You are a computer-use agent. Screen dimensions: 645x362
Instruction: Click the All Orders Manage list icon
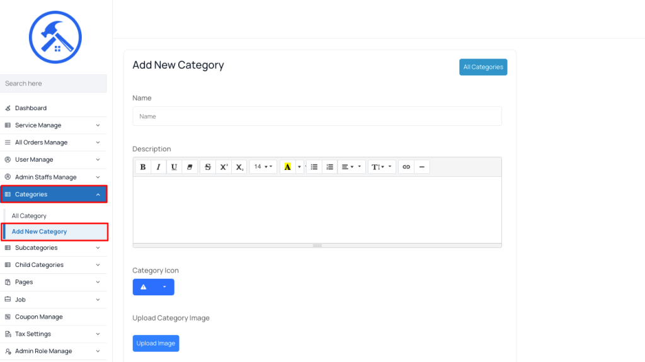point(8,142)
